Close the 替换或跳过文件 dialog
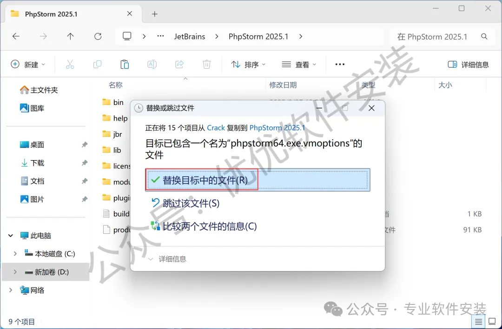The width and height of the screenshot is (502, 329). pos(371,108)
